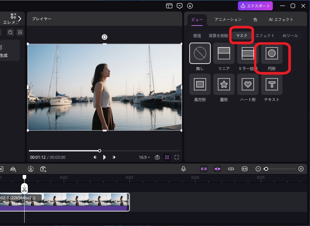
Task: Open the マスク sub-tab
Action: [242, 36]
